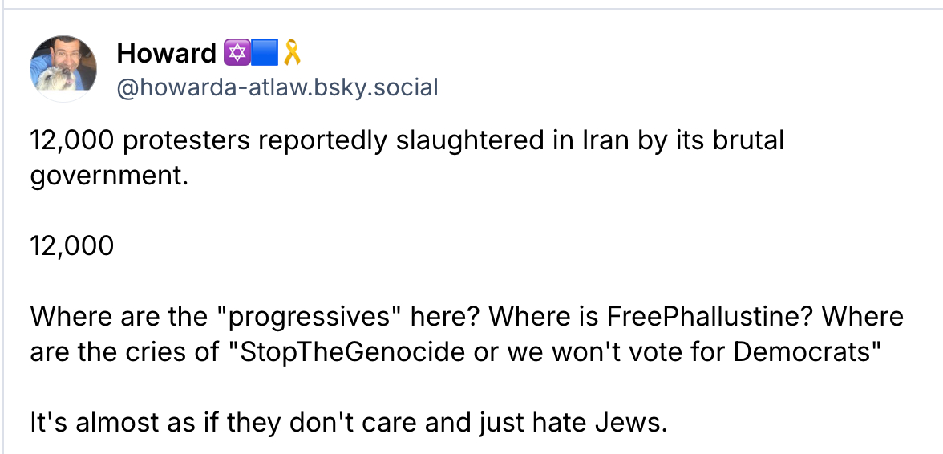Click the standalone "12,000" line

tap(72, 245)
